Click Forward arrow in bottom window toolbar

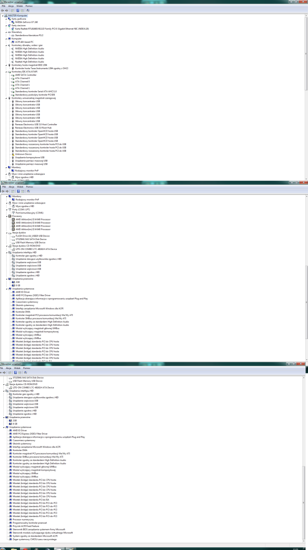coord(4,372)
